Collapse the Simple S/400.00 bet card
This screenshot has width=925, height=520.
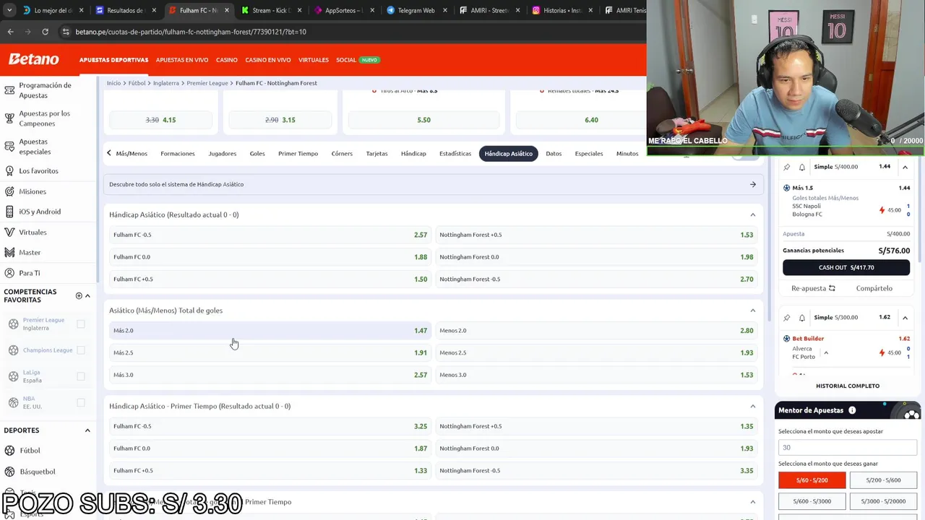point(905,167)
